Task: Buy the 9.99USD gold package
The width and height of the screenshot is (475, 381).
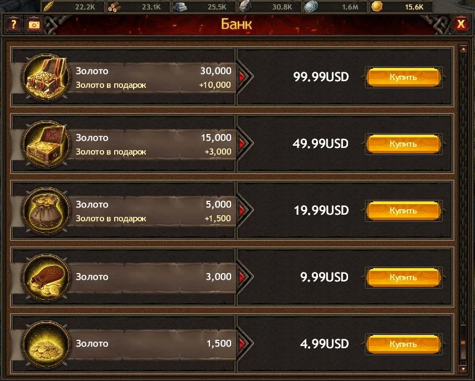Action: 403,277
